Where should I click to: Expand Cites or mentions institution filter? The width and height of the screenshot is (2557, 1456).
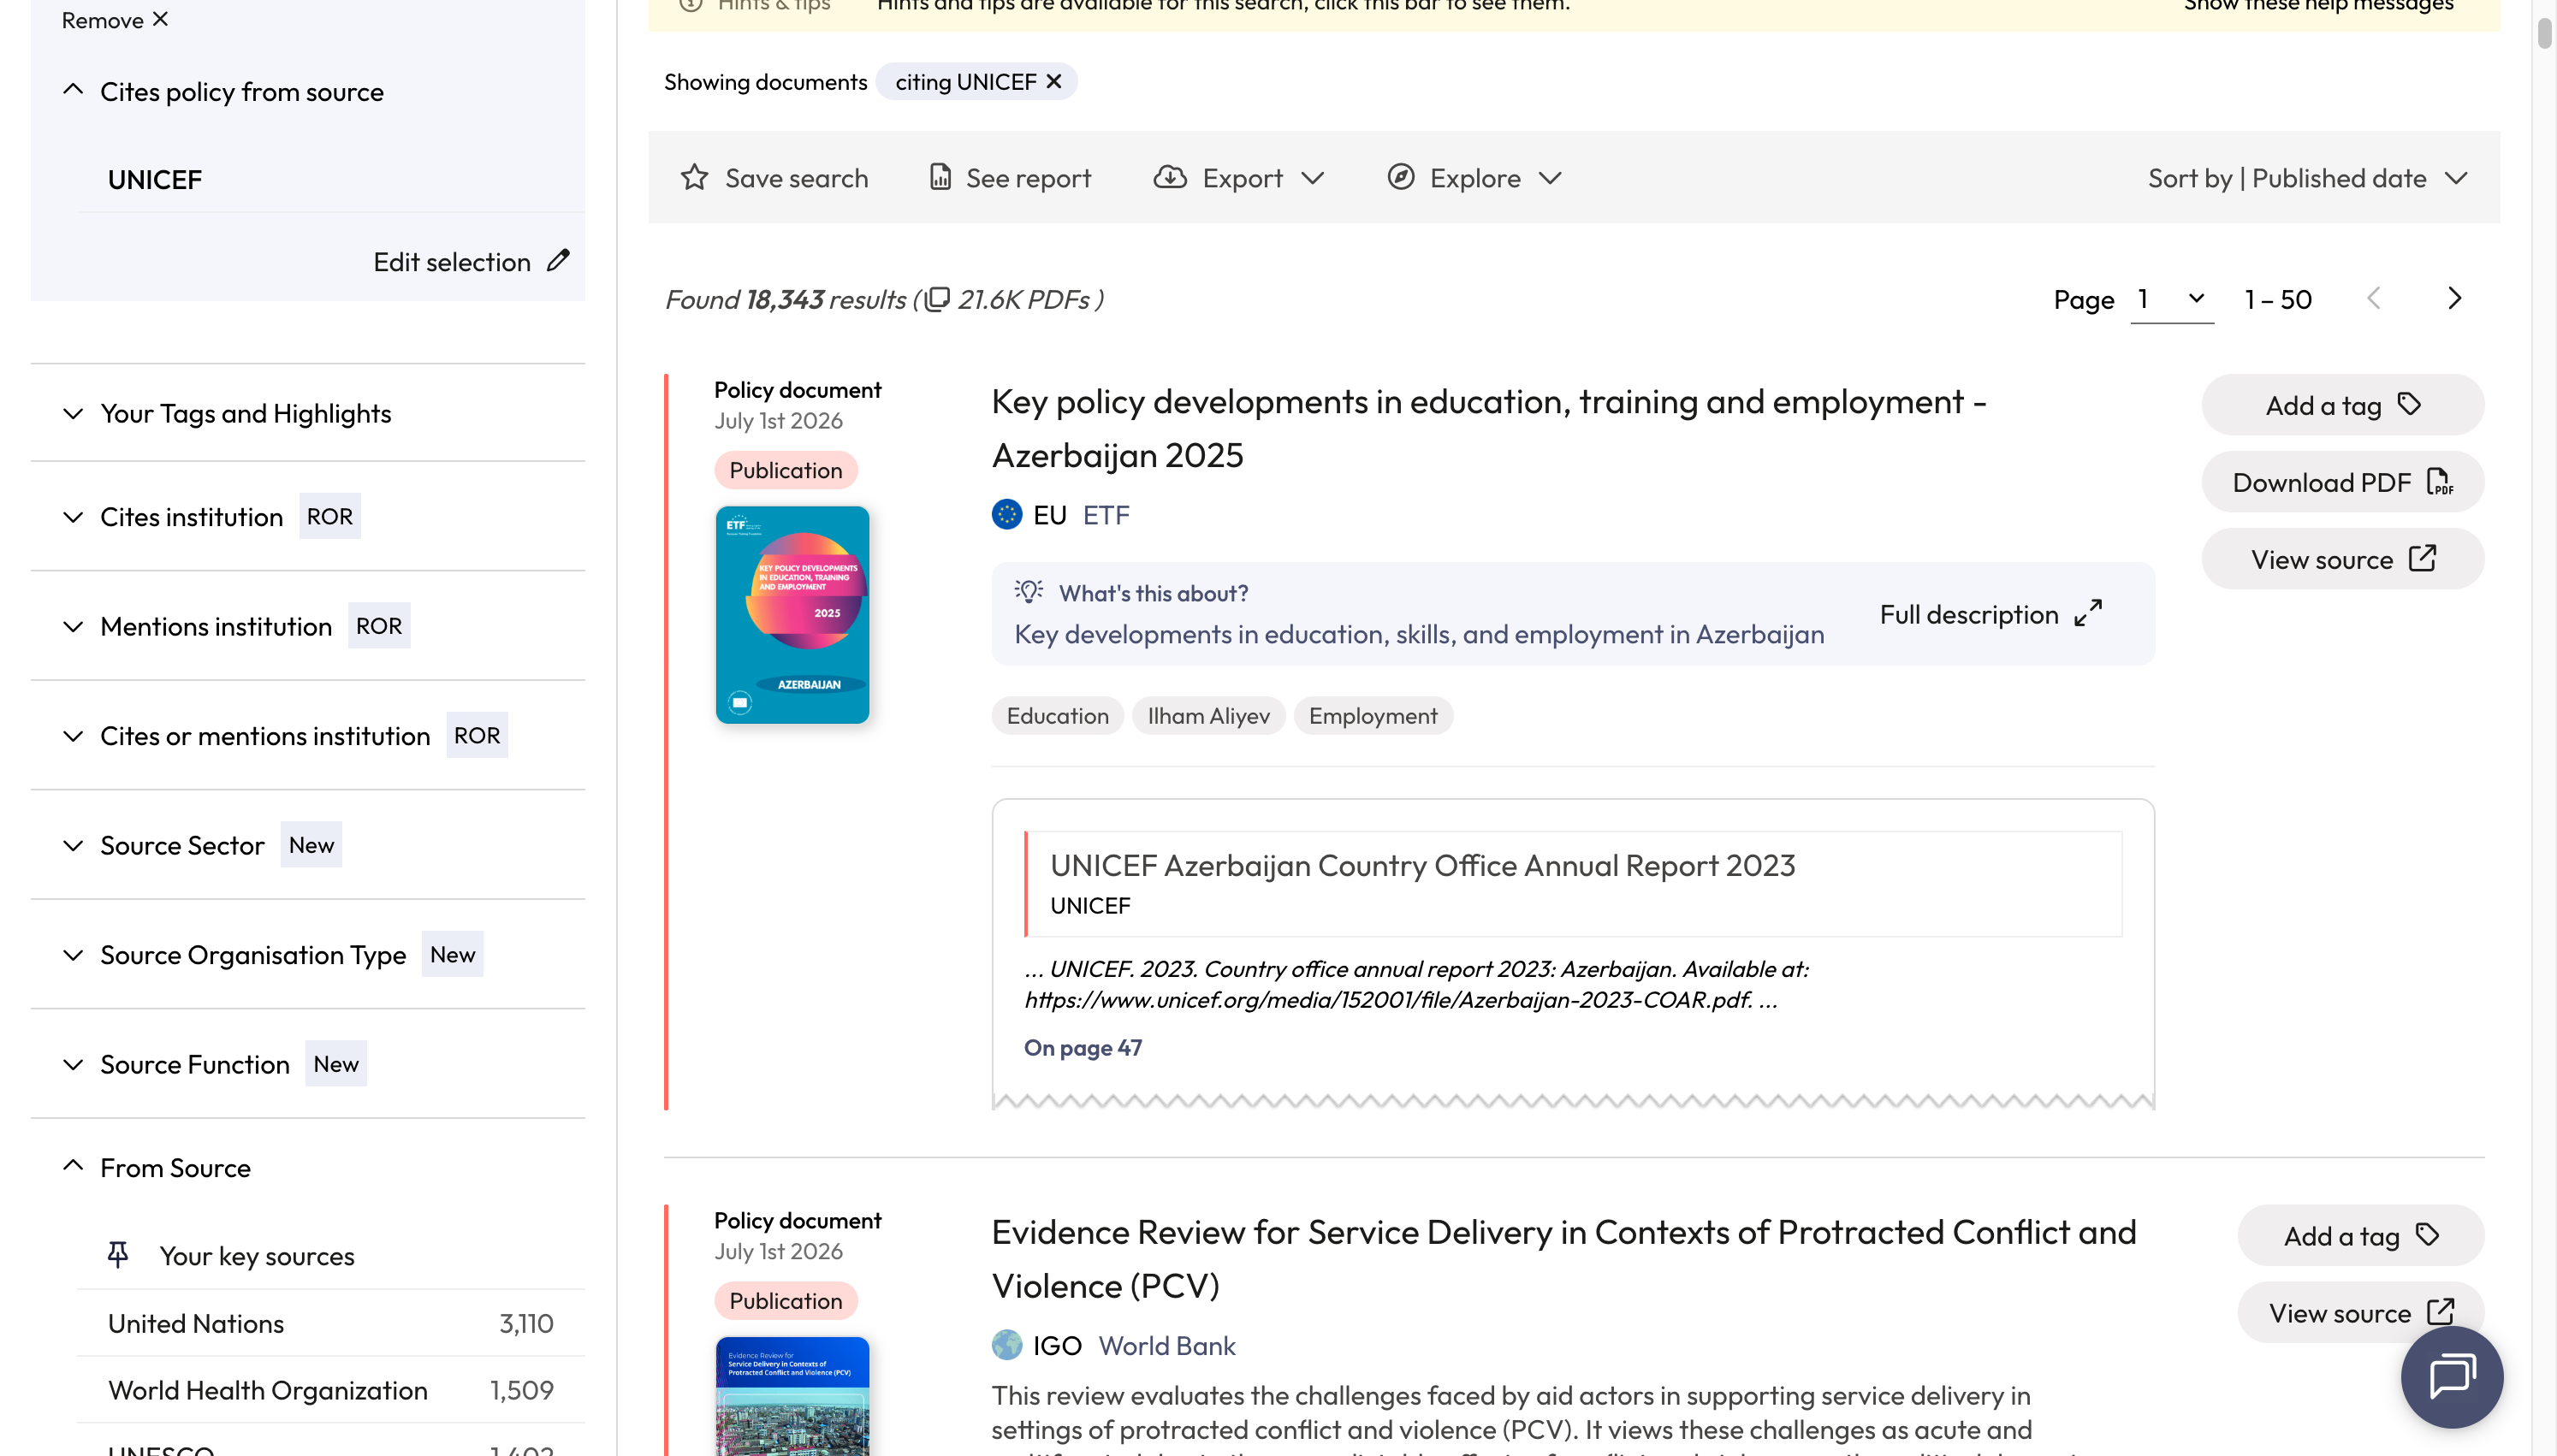click(x=73, y=736)
